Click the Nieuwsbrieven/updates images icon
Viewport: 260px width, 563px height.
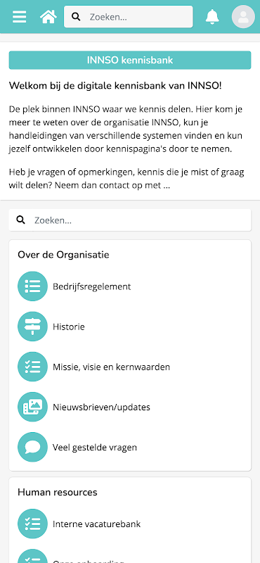coord(32,407)
